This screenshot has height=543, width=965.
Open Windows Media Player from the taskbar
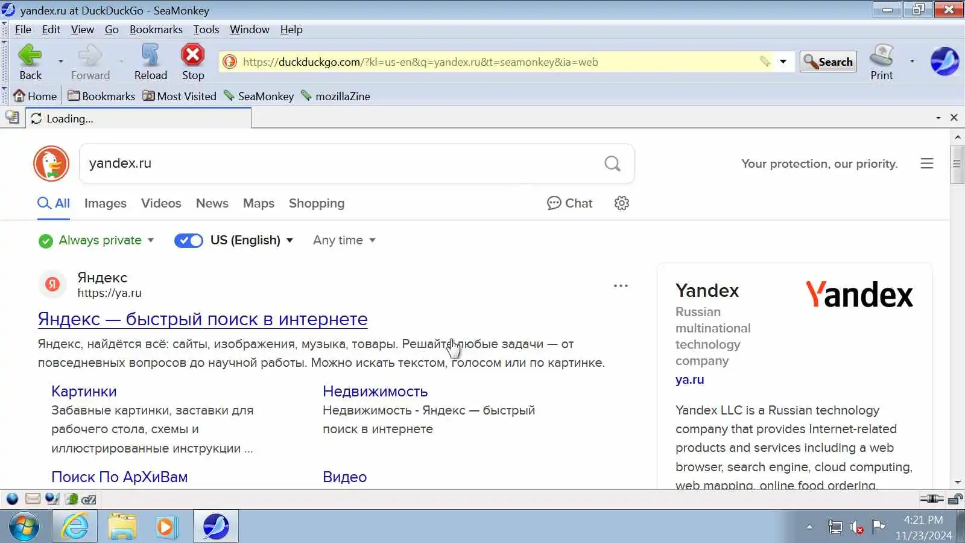pyautogui.click(x=166, y=526)
